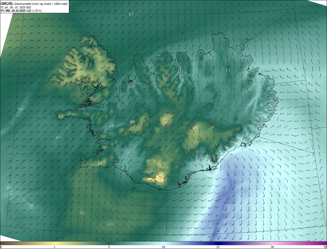Click the map value "4.2"
The width and height of the screenshot is (327, 249).
point(82,213)
